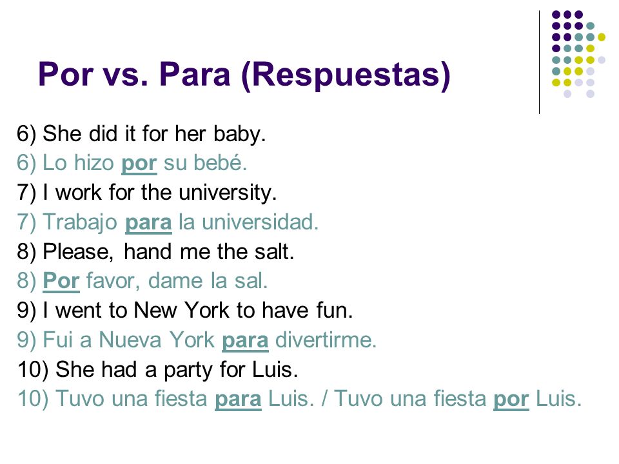Image resolution: width=619 pixels, height=464 pixels.
Task: Select 'She had a party for Luis' line
Action: 157,370
